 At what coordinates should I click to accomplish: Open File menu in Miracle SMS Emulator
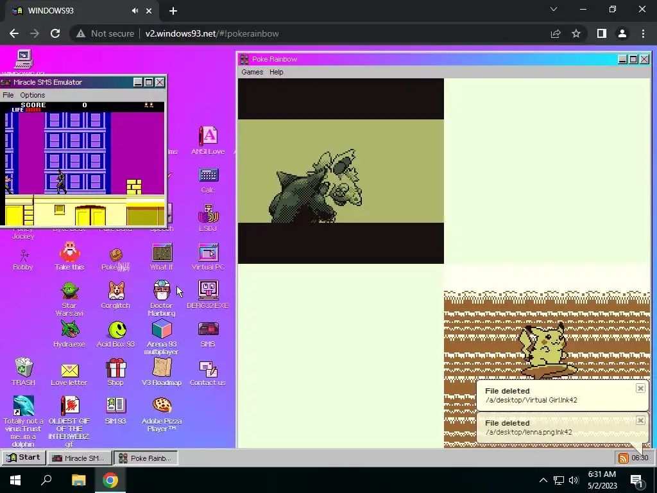click(x=8, y=95)
